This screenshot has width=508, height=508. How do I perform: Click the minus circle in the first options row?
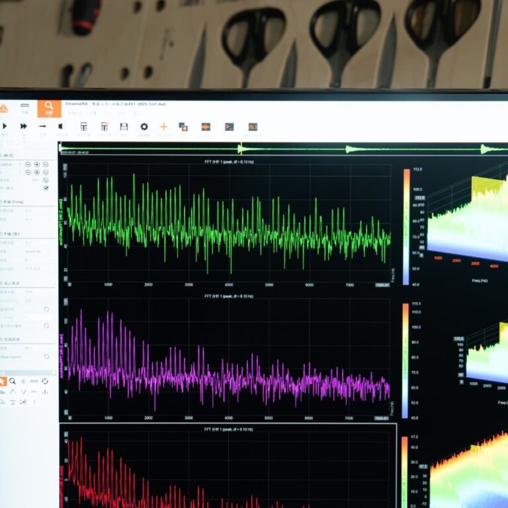click(x=28, y=165)
